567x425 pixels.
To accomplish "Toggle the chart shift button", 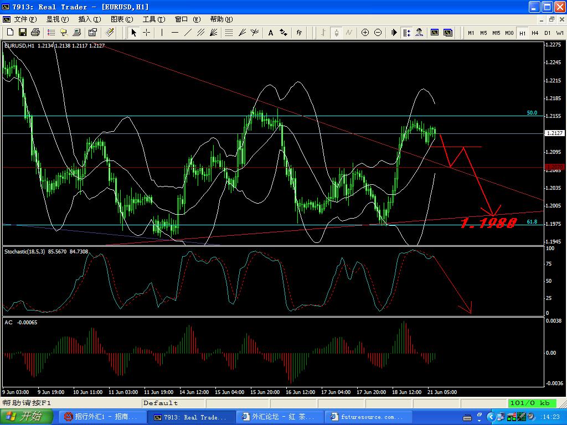I will [407, 33].
